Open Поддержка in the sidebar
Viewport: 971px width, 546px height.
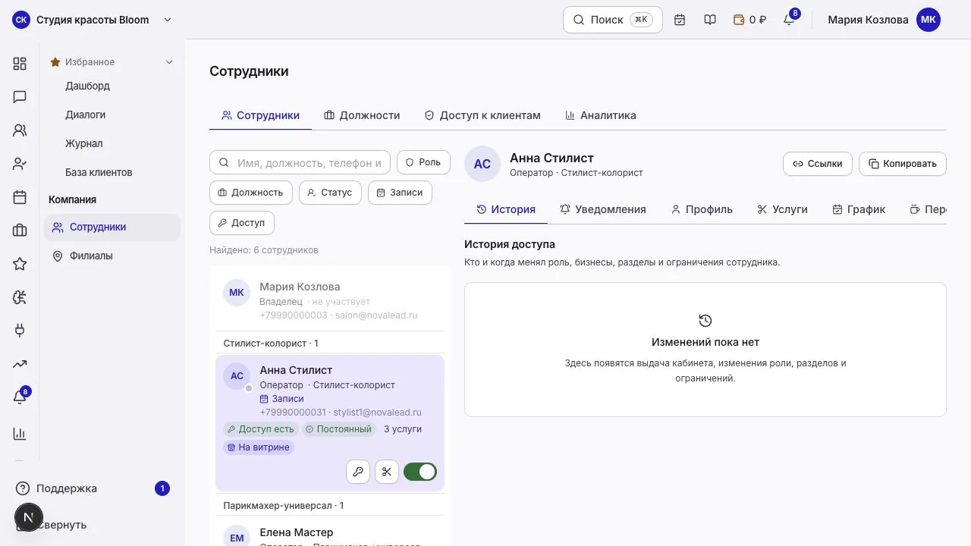click(x=93, y=488)
